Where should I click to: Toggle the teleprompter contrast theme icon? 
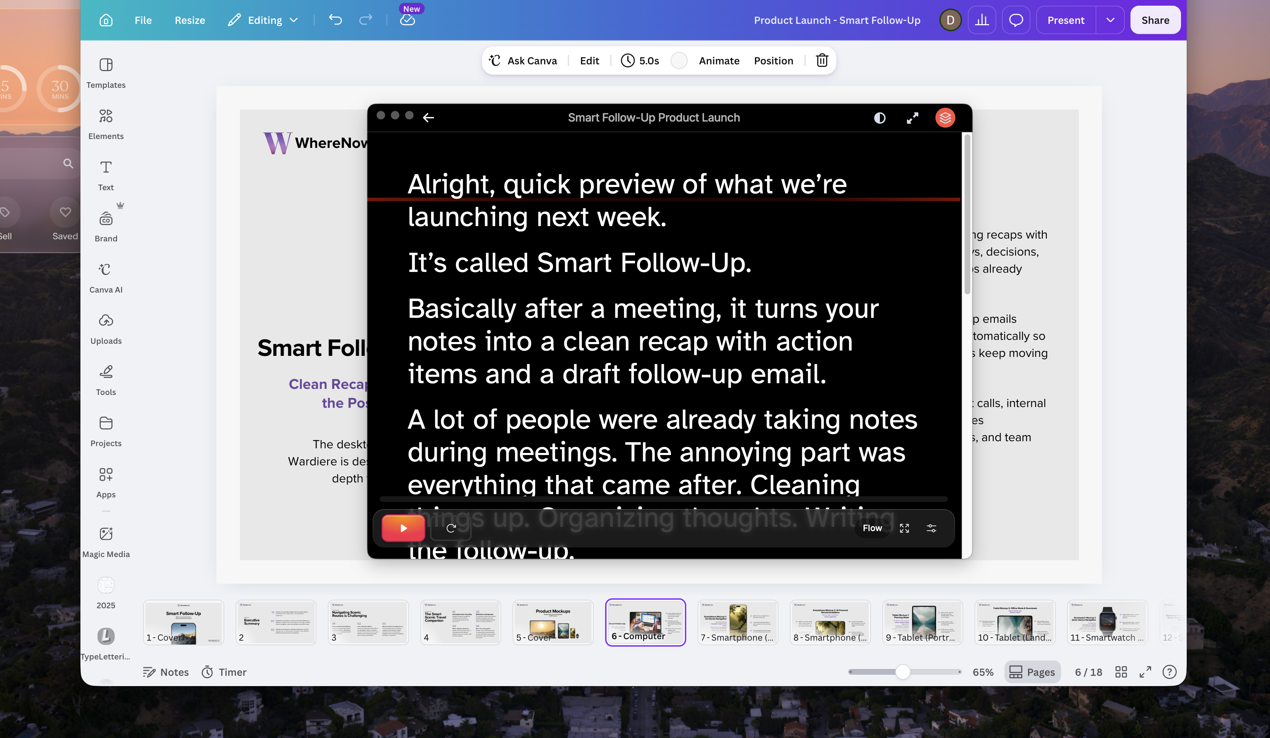click(880, 118)
